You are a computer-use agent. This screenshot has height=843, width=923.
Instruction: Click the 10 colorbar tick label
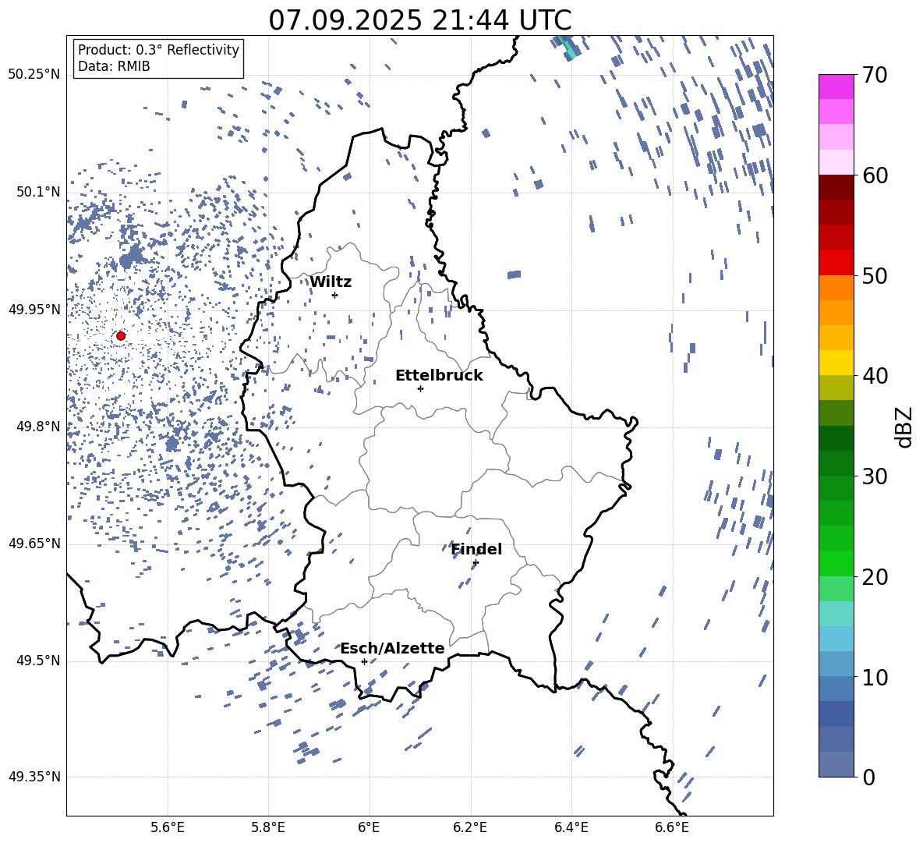[x=875, y=678]
